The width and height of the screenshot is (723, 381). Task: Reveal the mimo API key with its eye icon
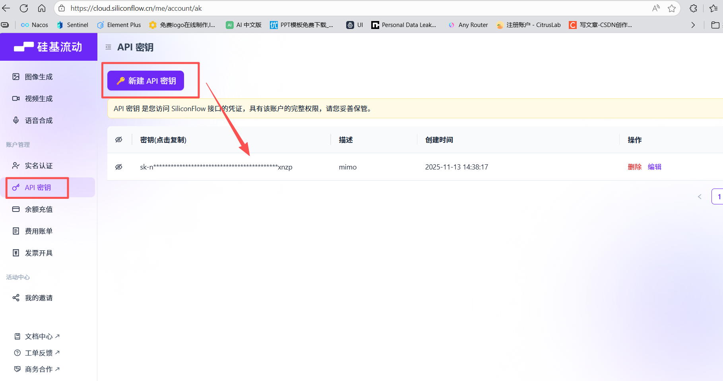coord(118,167)
